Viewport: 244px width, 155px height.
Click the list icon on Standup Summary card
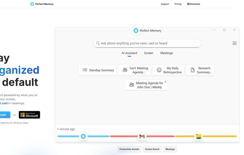tap(85, 70)
